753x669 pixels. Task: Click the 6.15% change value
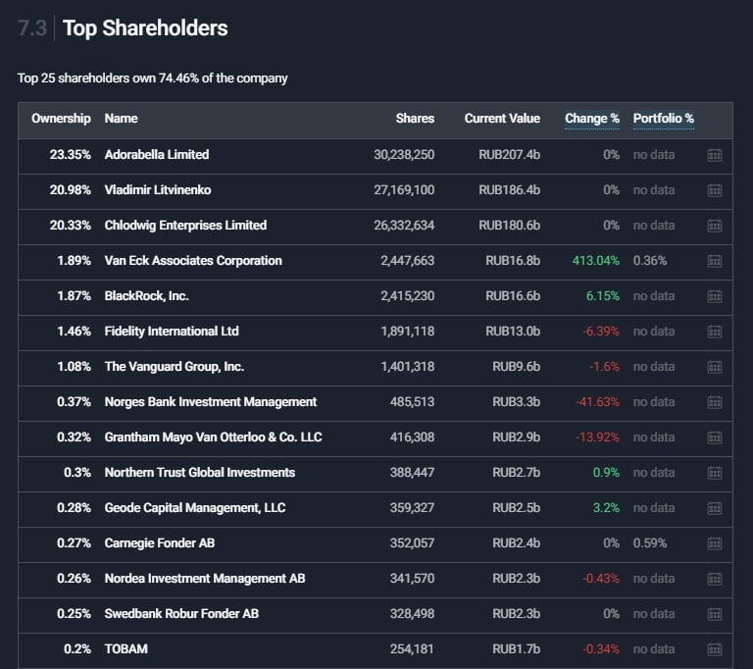click(x=603, y=296)
